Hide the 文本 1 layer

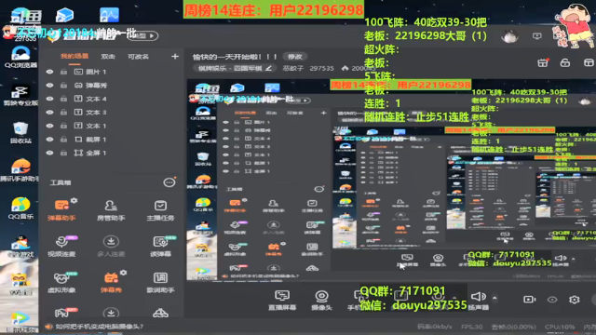(49, 126)
